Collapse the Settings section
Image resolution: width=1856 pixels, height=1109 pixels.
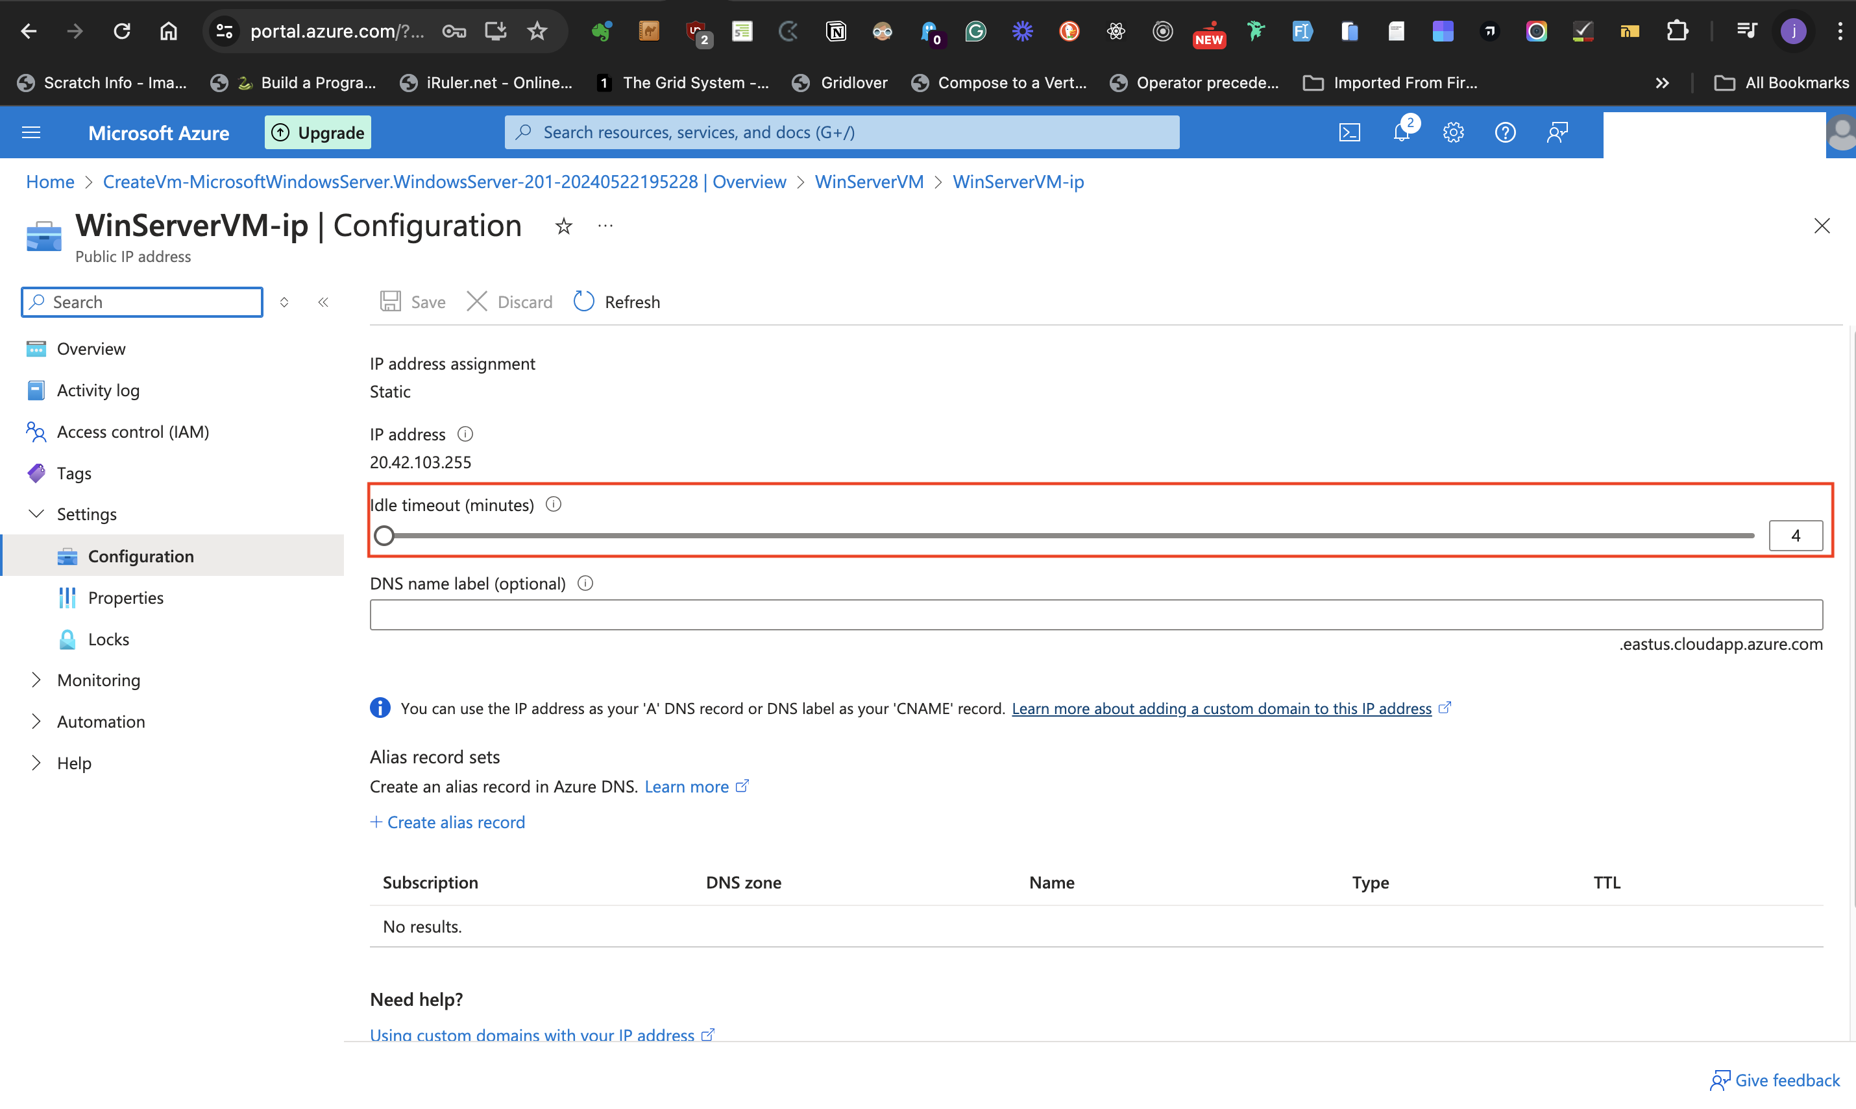pos(36,514)
